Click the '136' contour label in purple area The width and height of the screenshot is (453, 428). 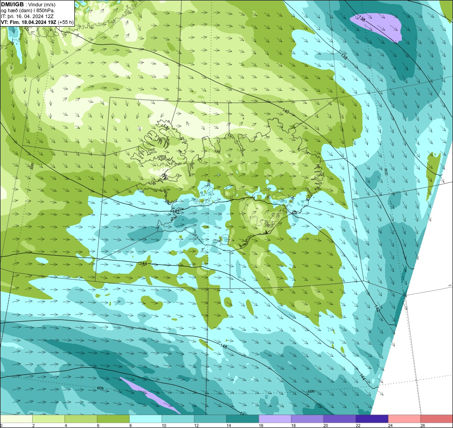(362, 19)
